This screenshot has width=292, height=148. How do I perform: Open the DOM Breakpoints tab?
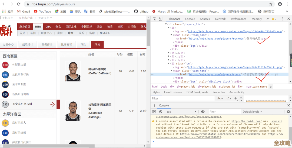(197, 92)
